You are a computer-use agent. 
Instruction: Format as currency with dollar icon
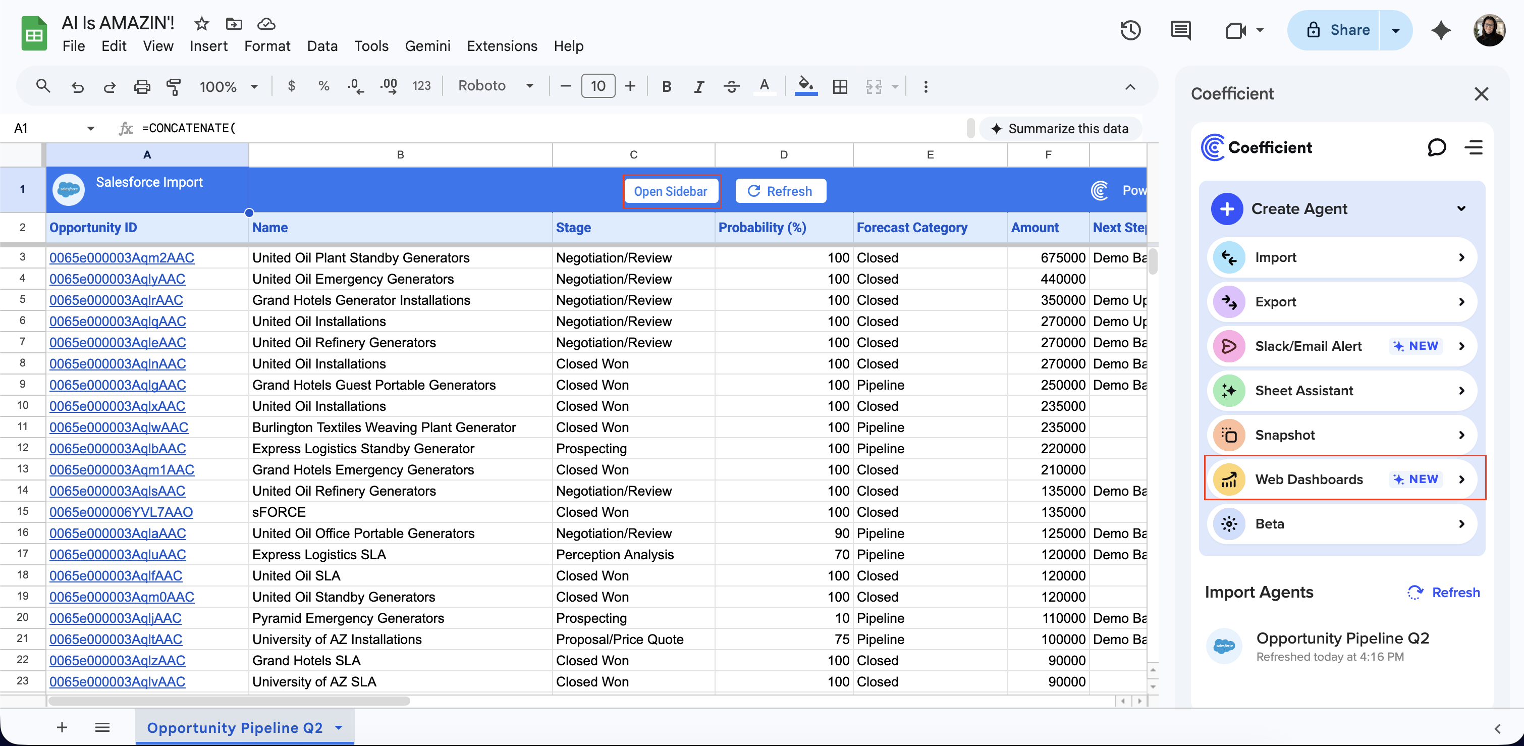coord(291,86)
